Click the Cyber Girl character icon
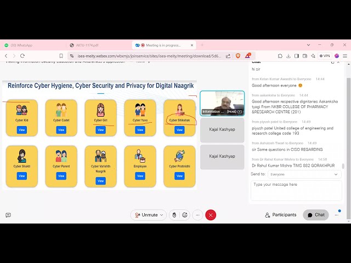This screenshot has height=263, width=351. point(101,110)
